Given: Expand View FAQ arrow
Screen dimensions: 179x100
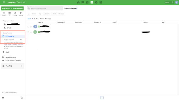Looking at the screenshot, I should (x=22, y=66).
